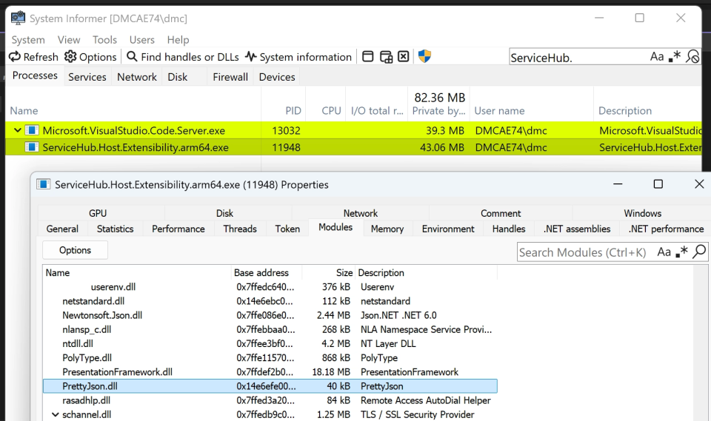The width and height of the screenshot is (711, 421).
Task: Click the System Informer title bar icon
Action: pyautogui.click(x=18, y=18)
